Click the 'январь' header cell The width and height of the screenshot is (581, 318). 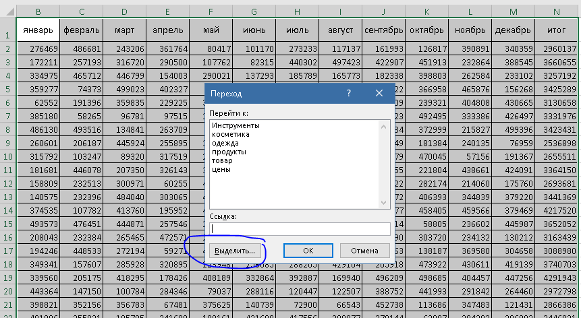(x=38, y=31)
